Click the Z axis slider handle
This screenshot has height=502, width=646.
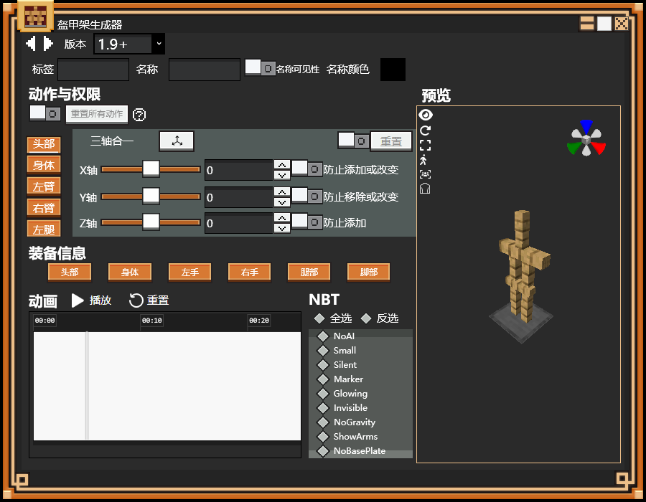point(151,222)
